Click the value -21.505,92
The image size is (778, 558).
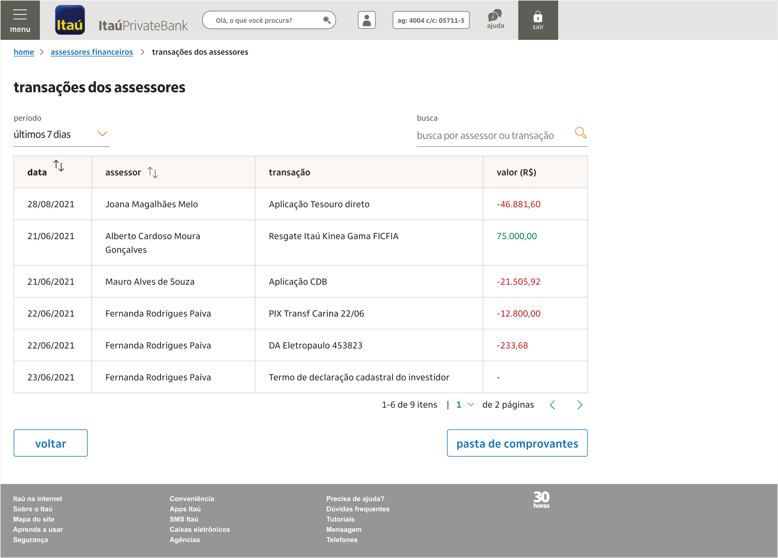[518, 282]
